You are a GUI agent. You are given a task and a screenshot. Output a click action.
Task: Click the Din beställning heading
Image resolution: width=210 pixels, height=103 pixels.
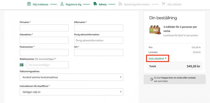point(163,18)
